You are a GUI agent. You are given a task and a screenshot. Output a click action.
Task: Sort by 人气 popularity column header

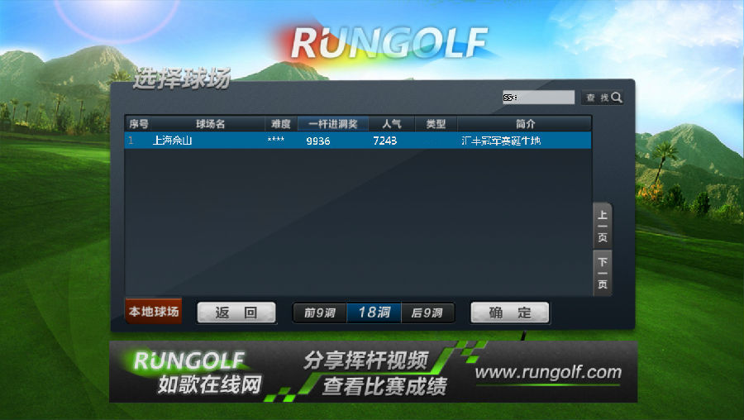(x=391, y=124)
